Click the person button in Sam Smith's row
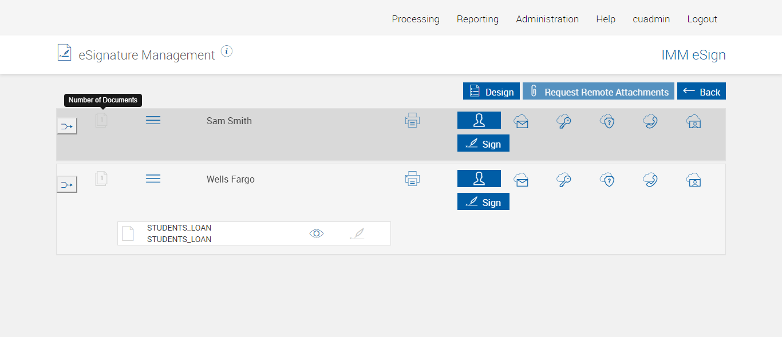The width and height of the screenshot is (782, 337). point(479,120)
